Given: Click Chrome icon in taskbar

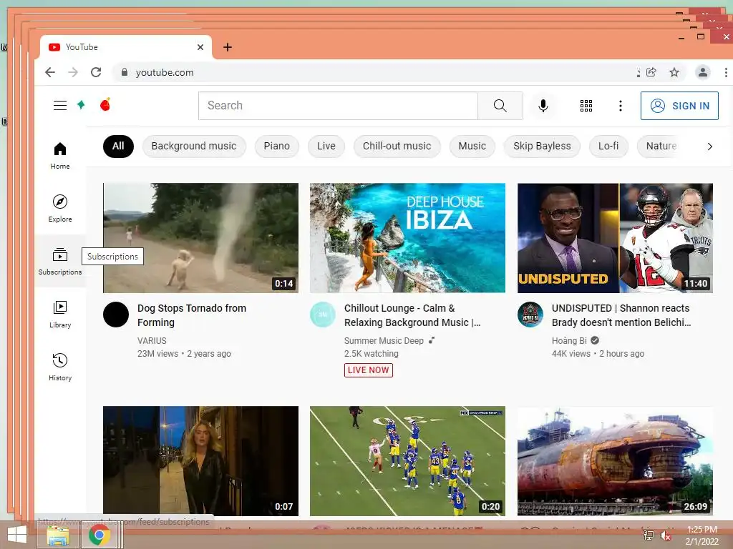Looking at the screenshot, I should [x=99, y=535].
